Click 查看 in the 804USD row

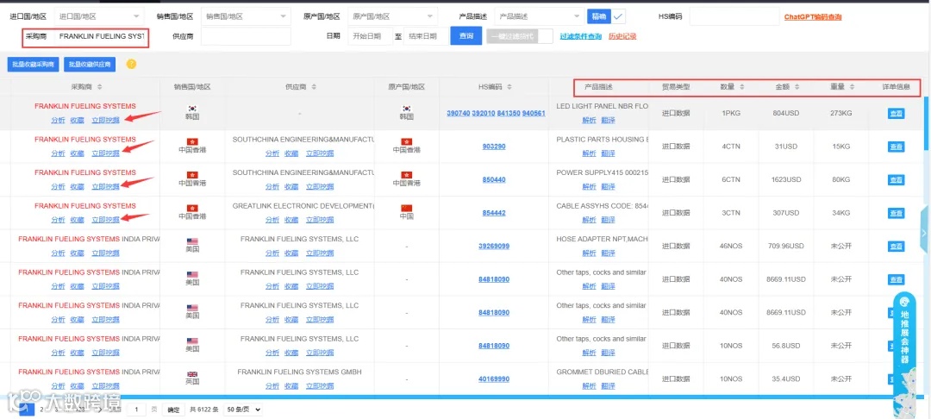(896, 113)
